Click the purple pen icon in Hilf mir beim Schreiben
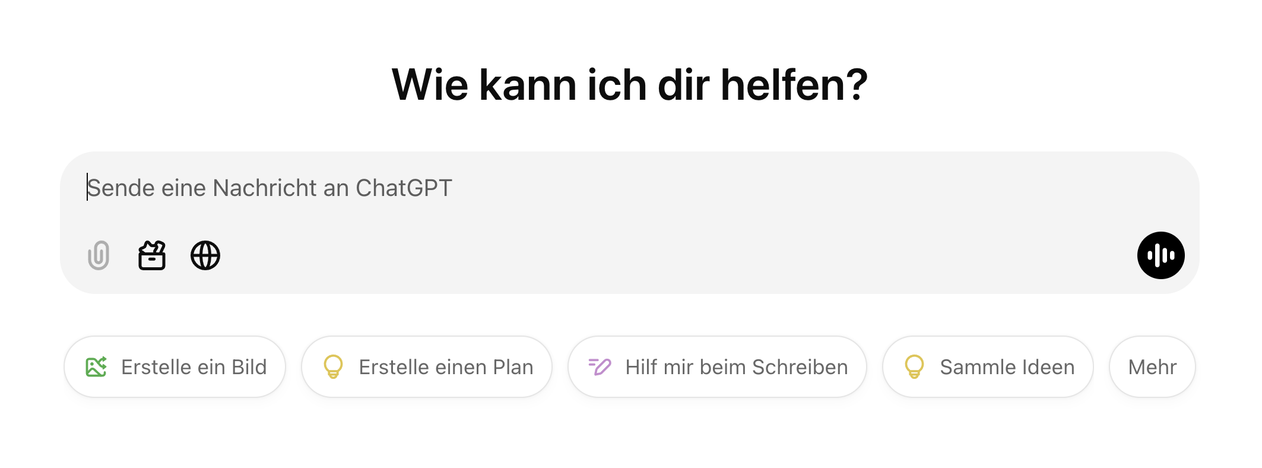1262x468 pixels. 600,367
